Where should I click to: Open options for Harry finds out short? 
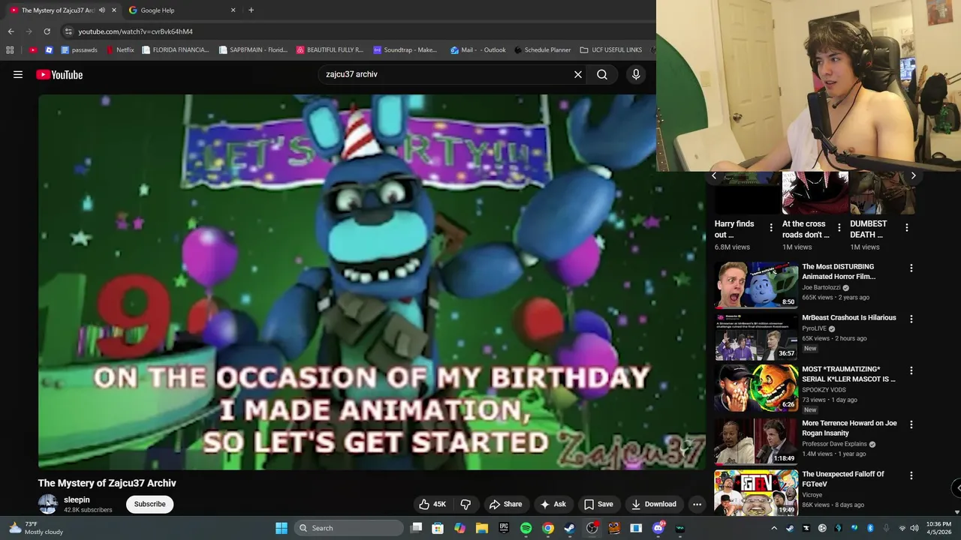(x=771, y=227)
